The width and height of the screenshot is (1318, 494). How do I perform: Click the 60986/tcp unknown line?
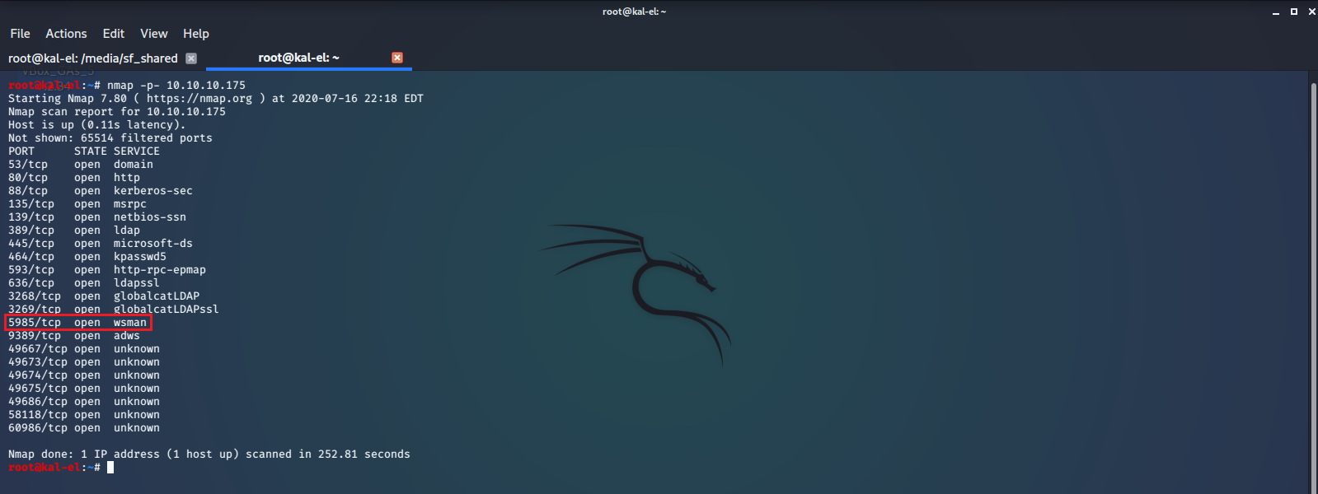coord(84,428)
